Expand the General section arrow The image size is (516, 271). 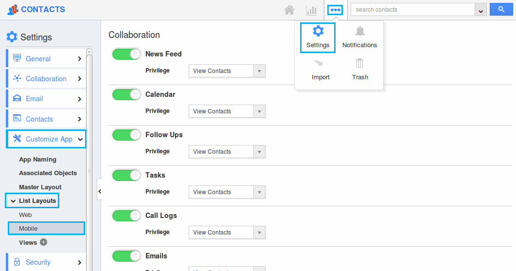point(79,58)
